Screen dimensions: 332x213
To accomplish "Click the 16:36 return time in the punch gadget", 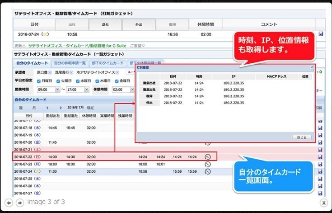I will tap(173, 34).
